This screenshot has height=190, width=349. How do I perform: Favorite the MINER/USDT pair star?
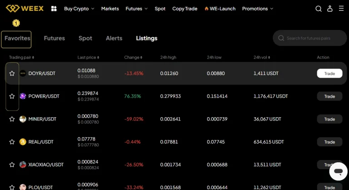pos(12,119)
